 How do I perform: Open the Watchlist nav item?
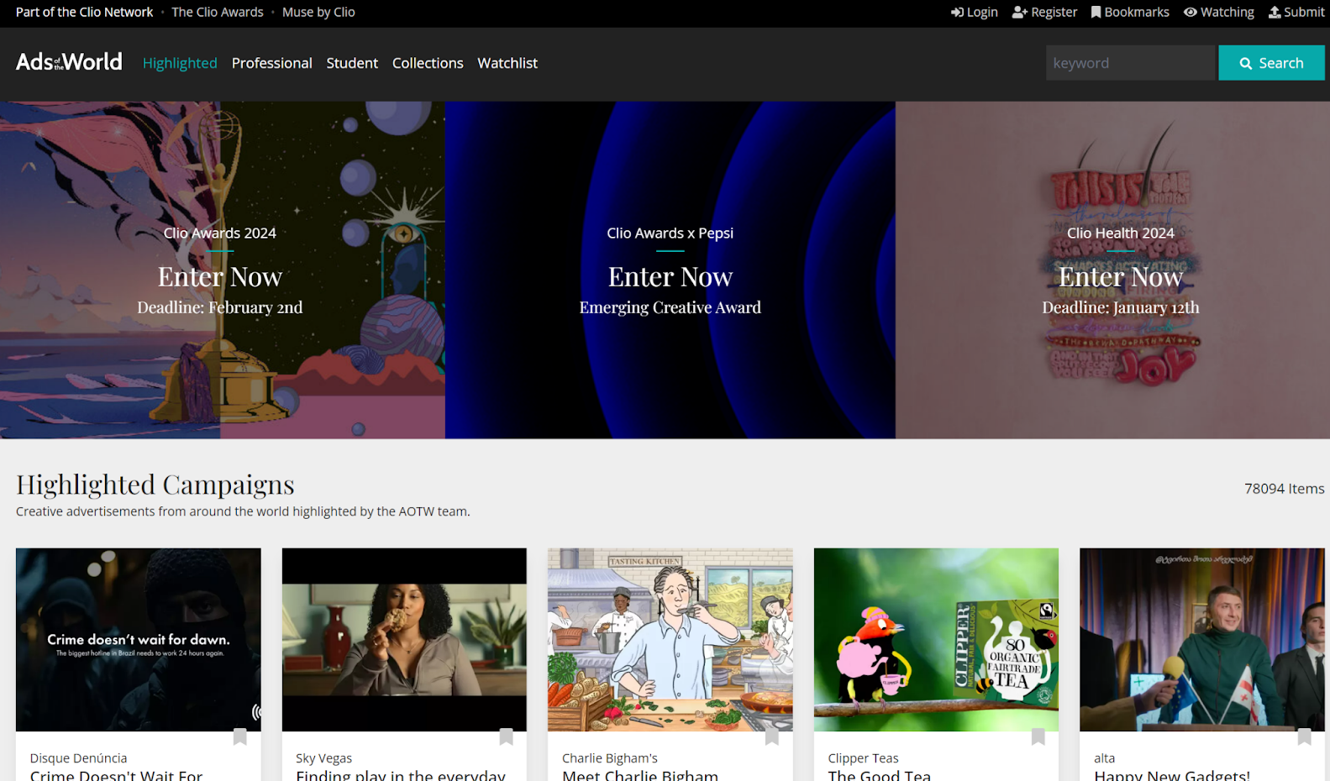click(507, 63)
